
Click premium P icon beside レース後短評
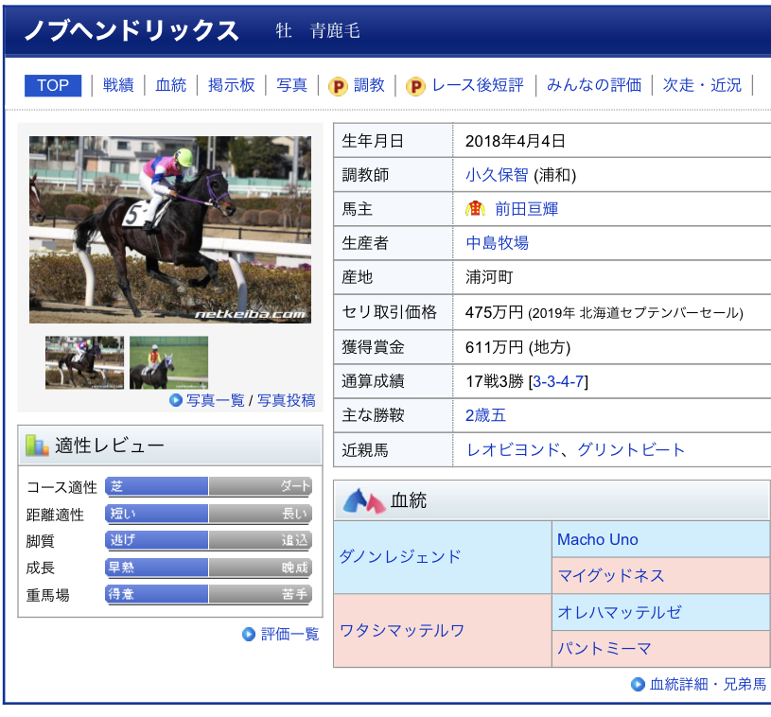click(415, 87)
